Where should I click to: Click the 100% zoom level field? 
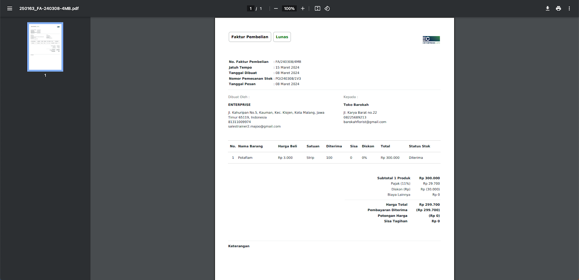(x=289, y=8)
